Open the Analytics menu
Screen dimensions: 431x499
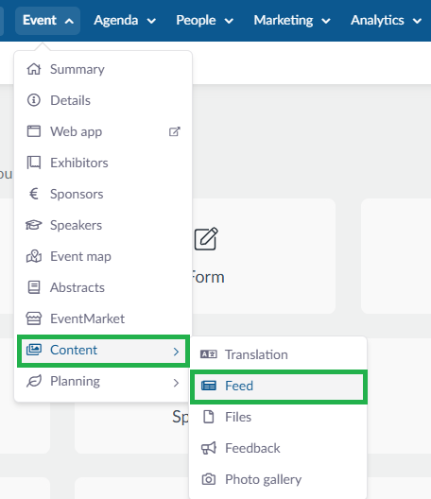coord(386,21)
